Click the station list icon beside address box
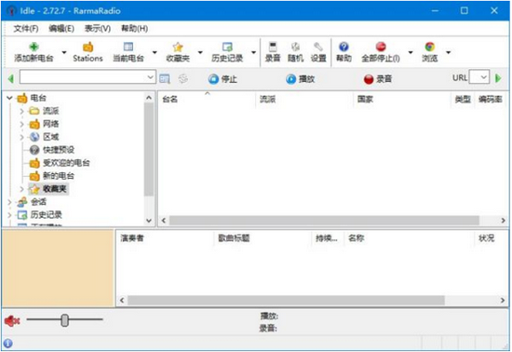 coord(165,79)
